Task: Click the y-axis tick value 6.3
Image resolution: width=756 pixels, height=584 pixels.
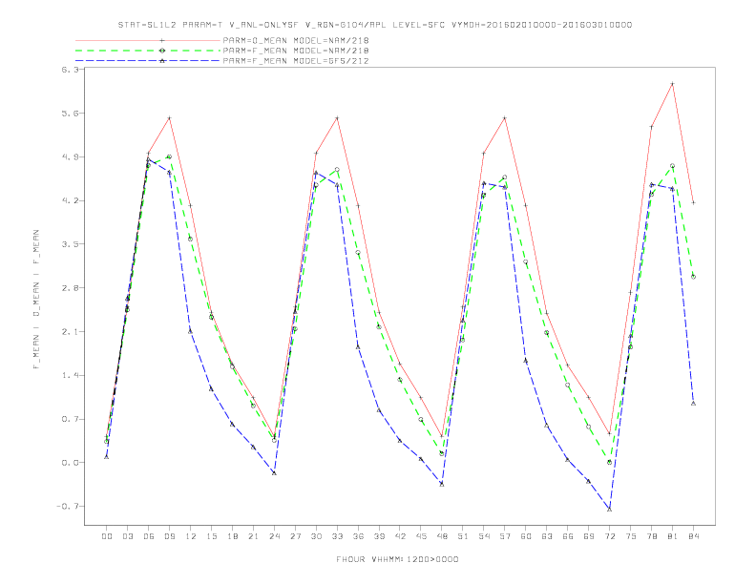Action: pyautogui.click(x=69, y=70)
